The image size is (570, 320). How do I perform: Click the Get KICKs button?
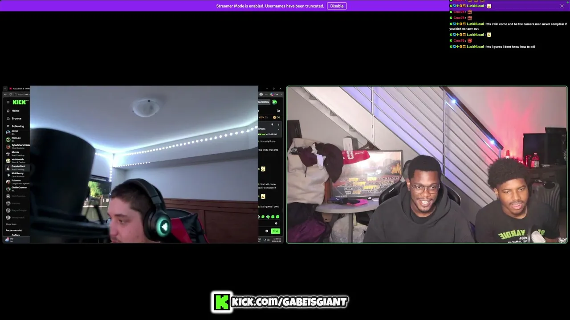pyautogui.click(x=264, y=102)
